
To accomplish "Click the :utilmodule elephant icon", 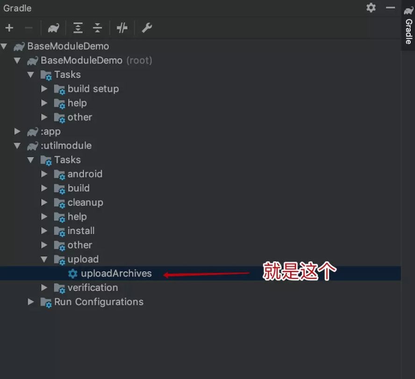I will 33,146.
